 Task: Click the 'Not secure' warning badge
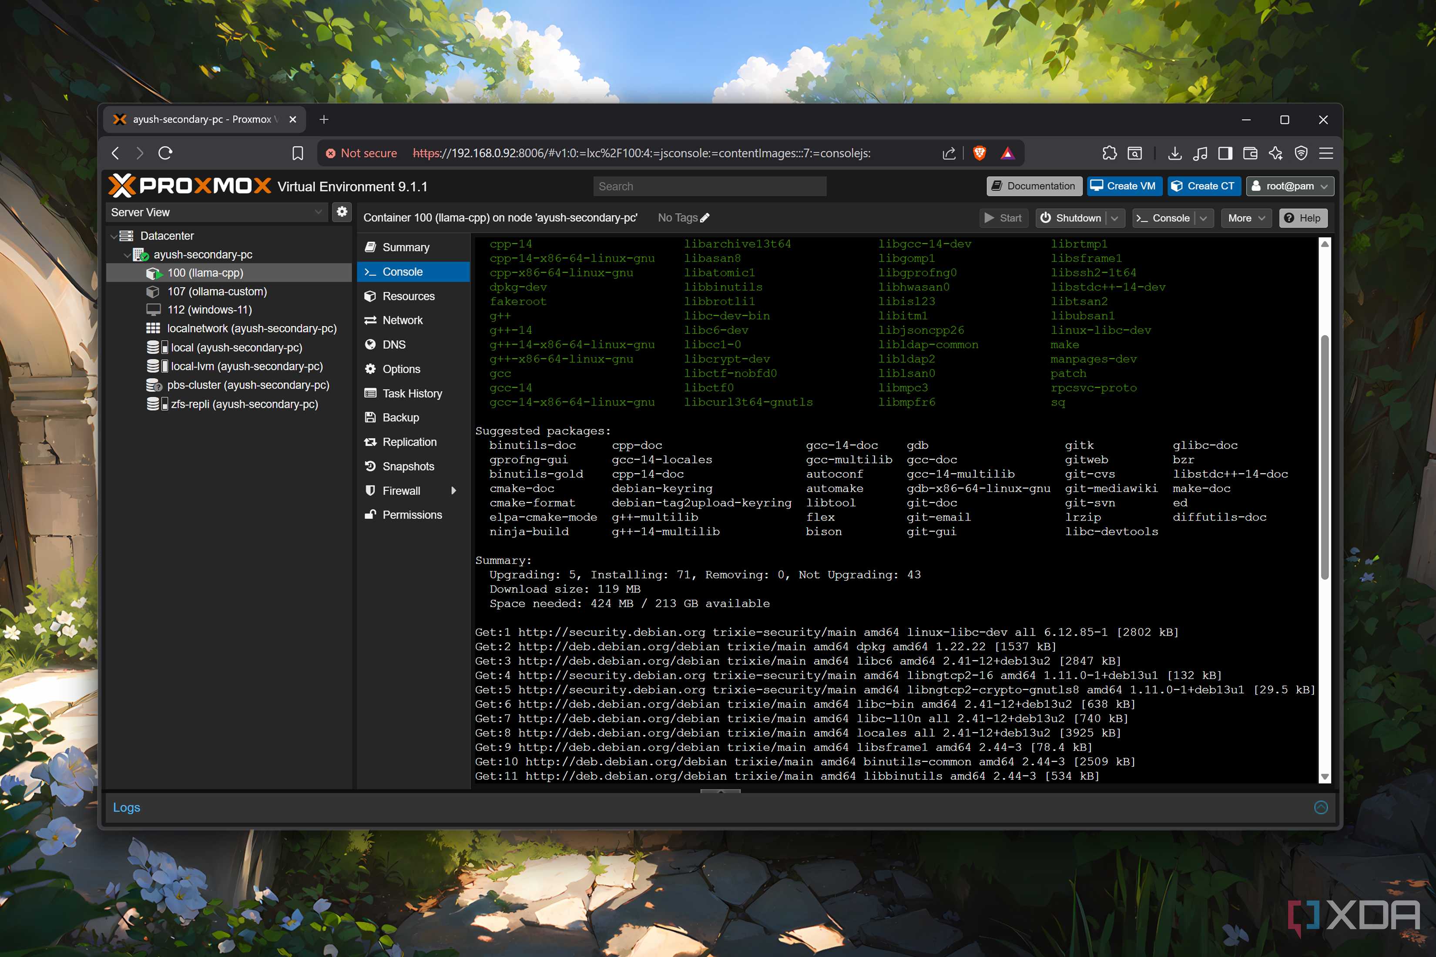361,153
